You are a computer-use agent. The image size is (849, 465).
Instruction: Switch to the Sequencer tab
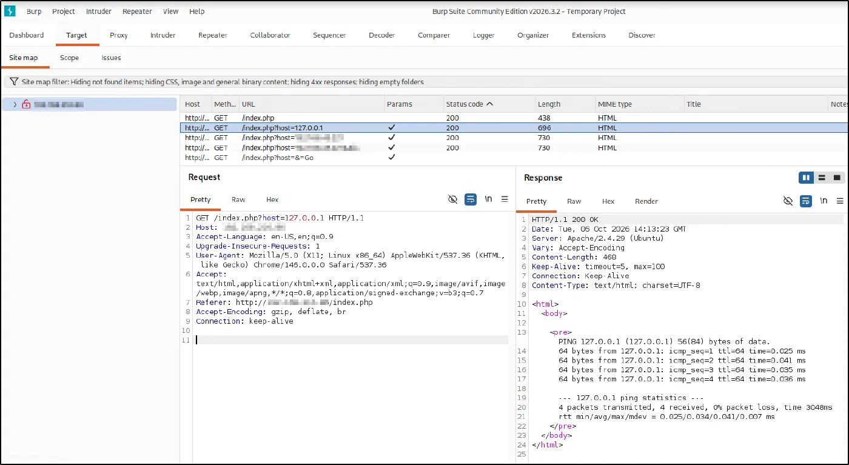click(329, 35)
